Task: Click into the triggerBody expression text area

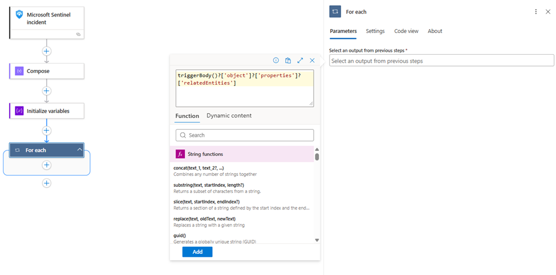Action: point(245,88)
